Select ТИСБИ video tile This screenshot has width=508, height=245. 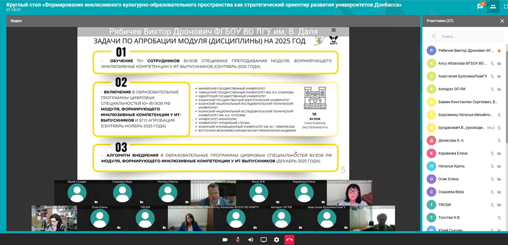tap(145, 218)
